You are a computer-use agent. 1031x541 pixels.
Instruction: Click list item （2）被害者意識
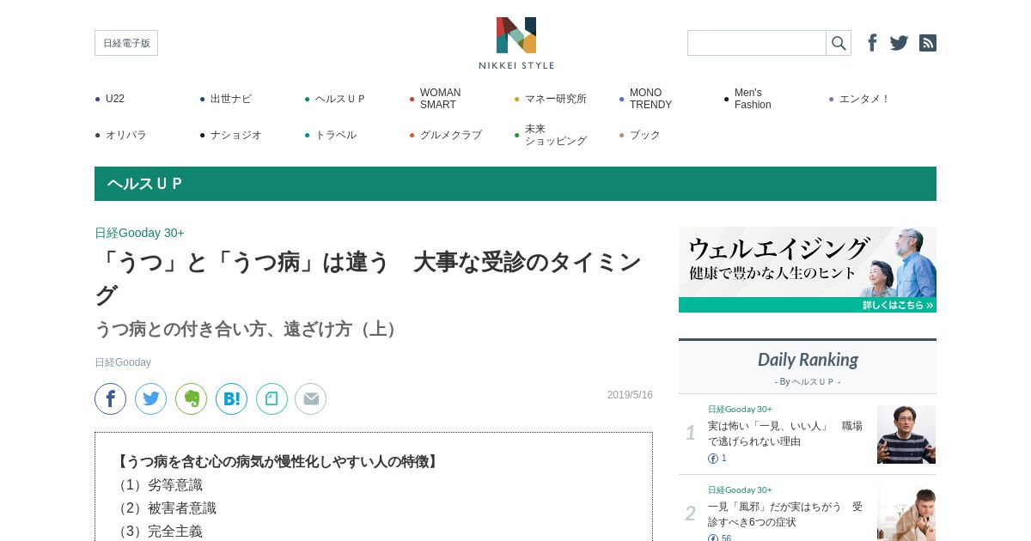(x=165, y=508)
